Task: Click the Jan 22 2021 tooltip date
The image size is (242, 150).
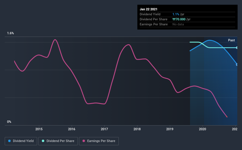Action: (149, 9)
